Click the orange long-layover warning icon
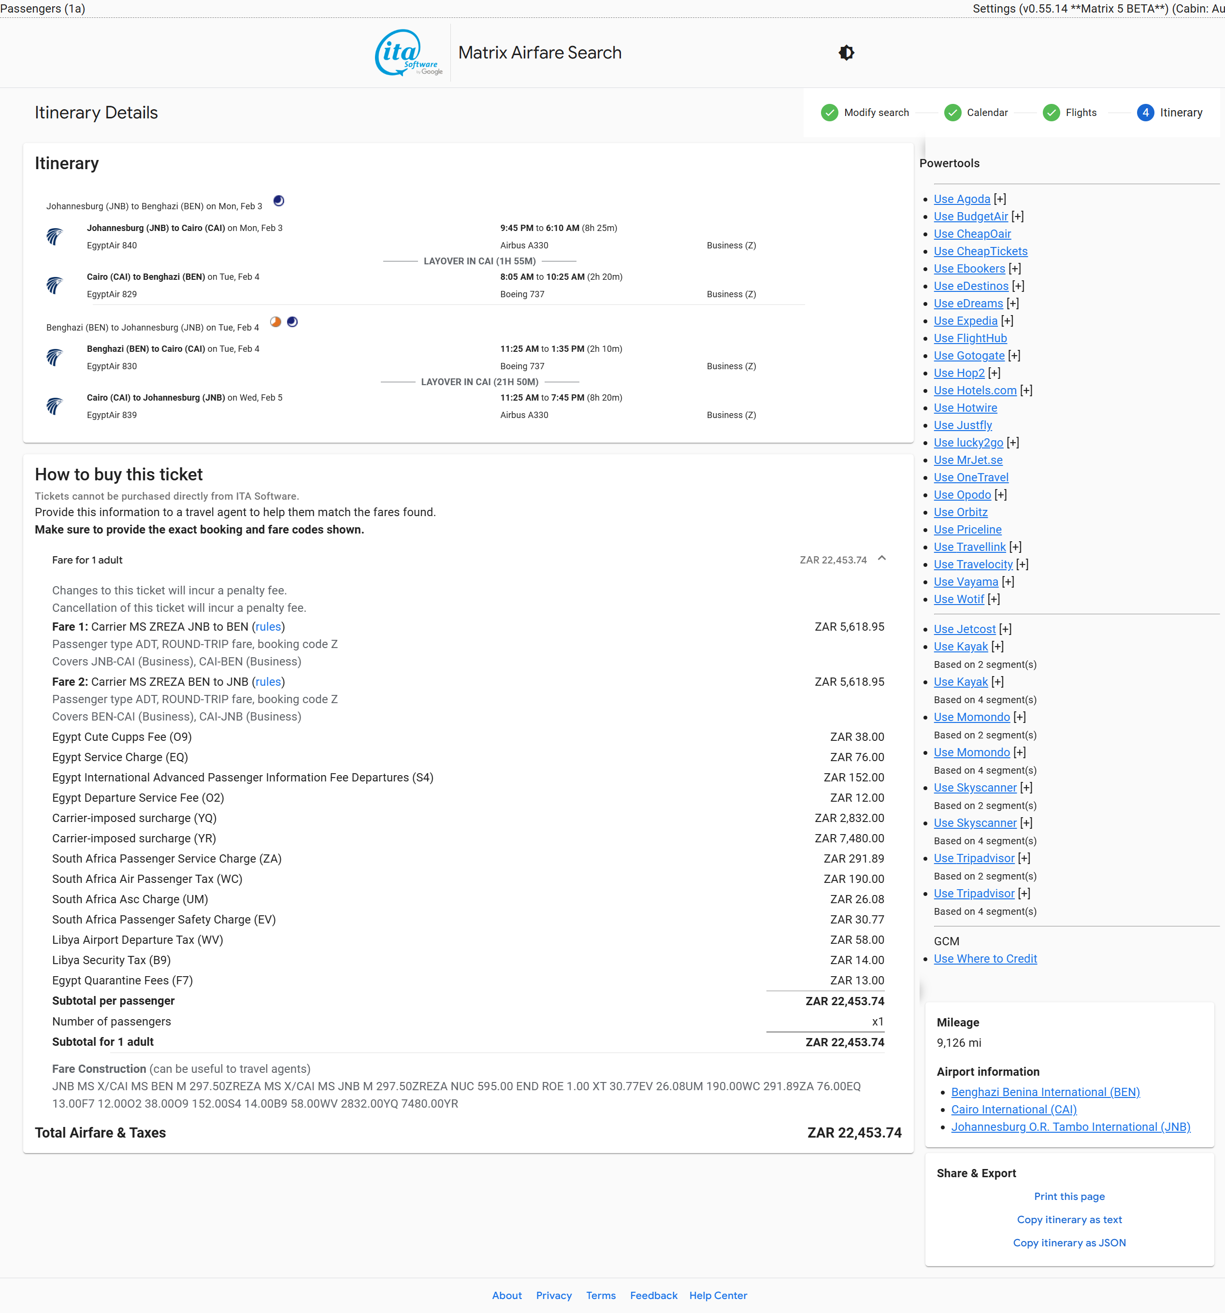Image resolution: width=1225 pixels, height=1313 pixels. (x=275, y=322)
